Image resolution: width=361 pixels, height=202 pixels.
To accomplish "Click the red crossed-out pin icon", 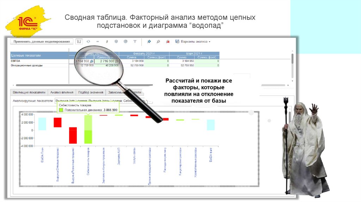I will point(167,42).
